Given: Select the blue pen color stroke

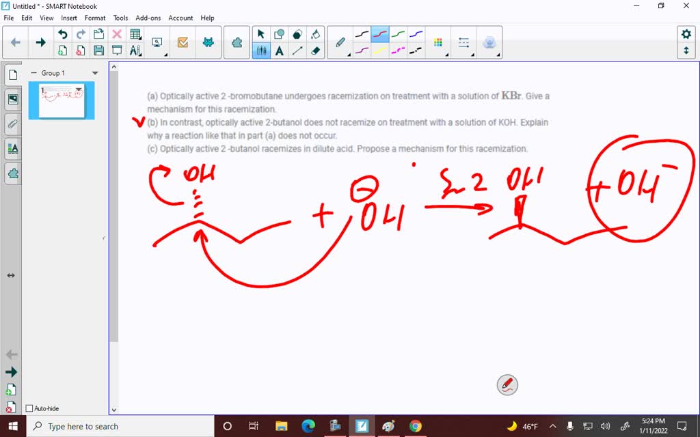Looking at the screenshot, I should click(x=415, y=33).
